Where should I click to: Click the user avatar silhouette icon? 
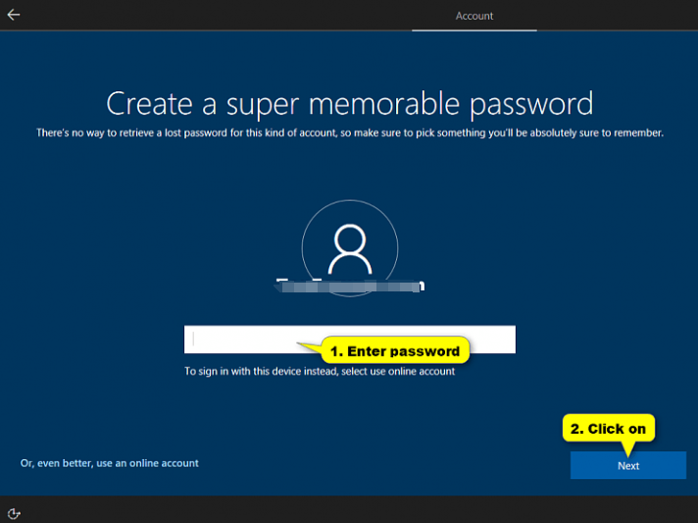(x=349, y=252)
